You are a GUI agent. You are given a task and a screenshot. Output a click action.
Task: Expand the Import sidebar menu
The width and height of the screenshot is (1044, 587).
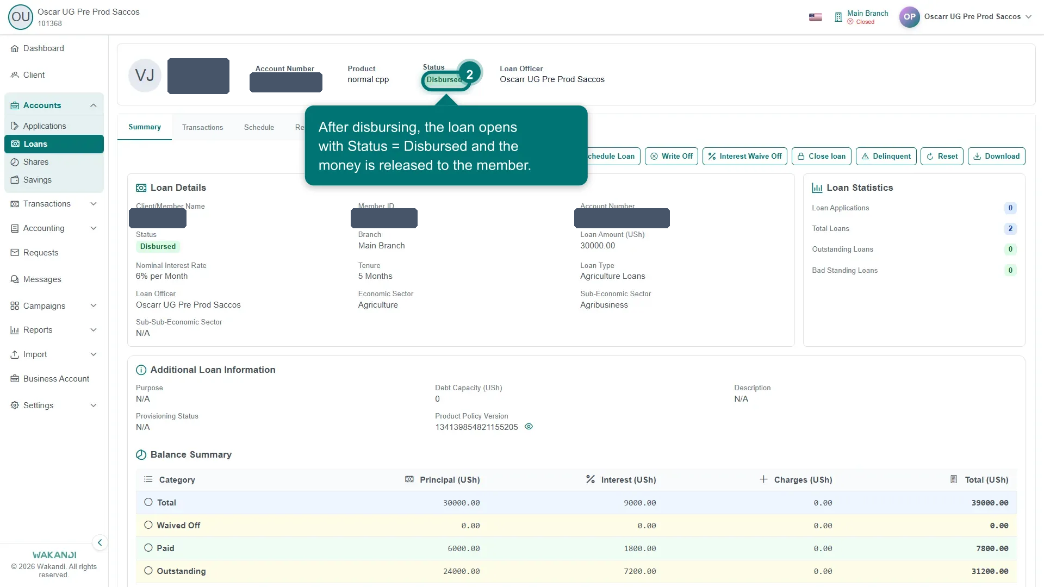(x=54, y=354)
